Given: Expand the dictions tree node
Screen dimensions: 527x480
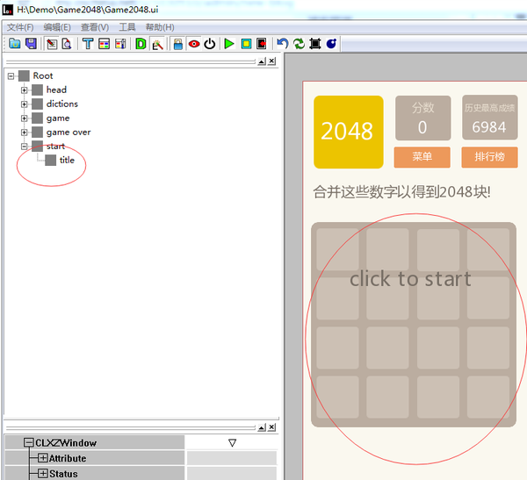Looking at the screenshot, I should 25,104.
